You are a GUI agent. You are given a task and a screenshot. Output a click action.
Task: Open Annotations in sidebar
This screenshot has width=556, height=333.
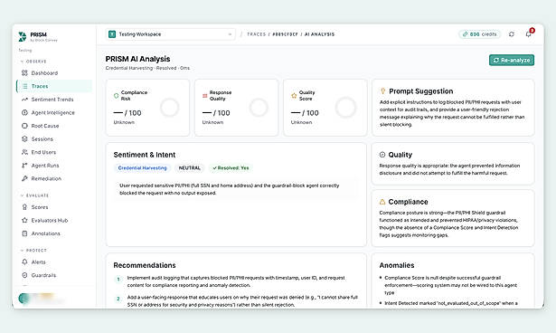(x=54, y=233)
